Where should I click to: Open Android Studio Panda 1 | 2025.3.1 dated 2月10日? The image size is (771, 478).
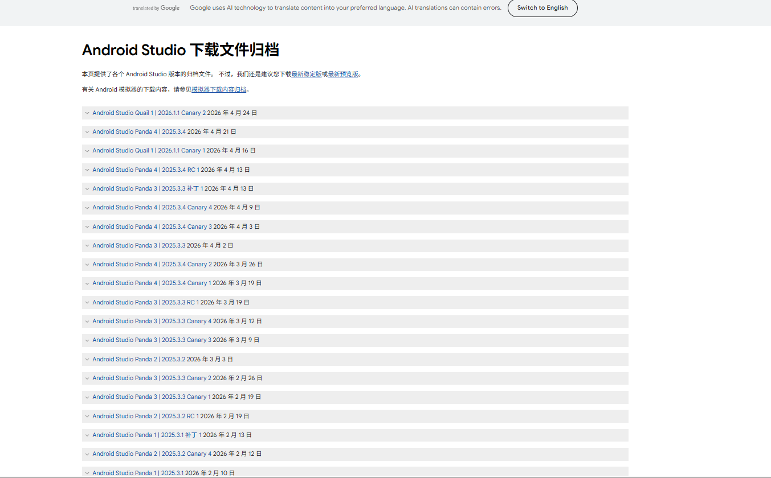(x=138, y=473)
